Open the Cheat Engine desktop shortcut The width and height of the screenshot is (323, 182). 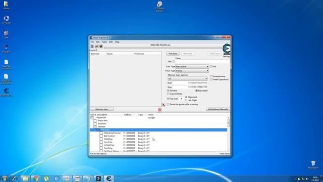click(6, 92)
